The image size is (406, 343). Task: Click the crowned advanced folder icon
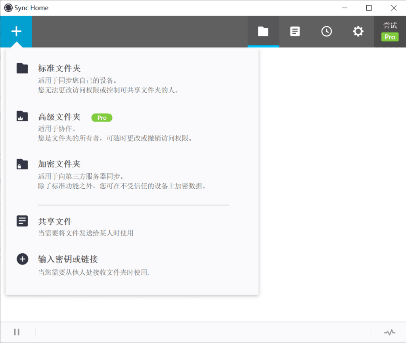tap(22, 116)
